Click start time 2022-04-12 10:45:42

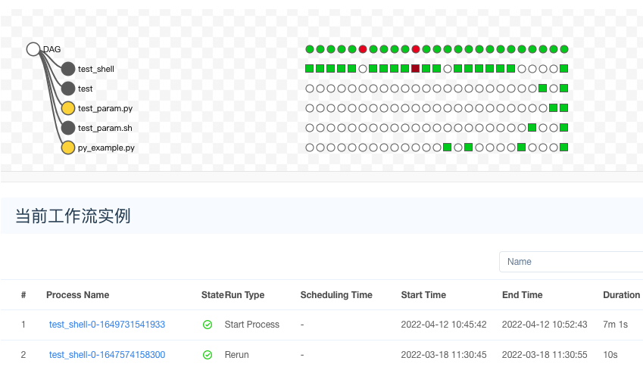point(444,325)
